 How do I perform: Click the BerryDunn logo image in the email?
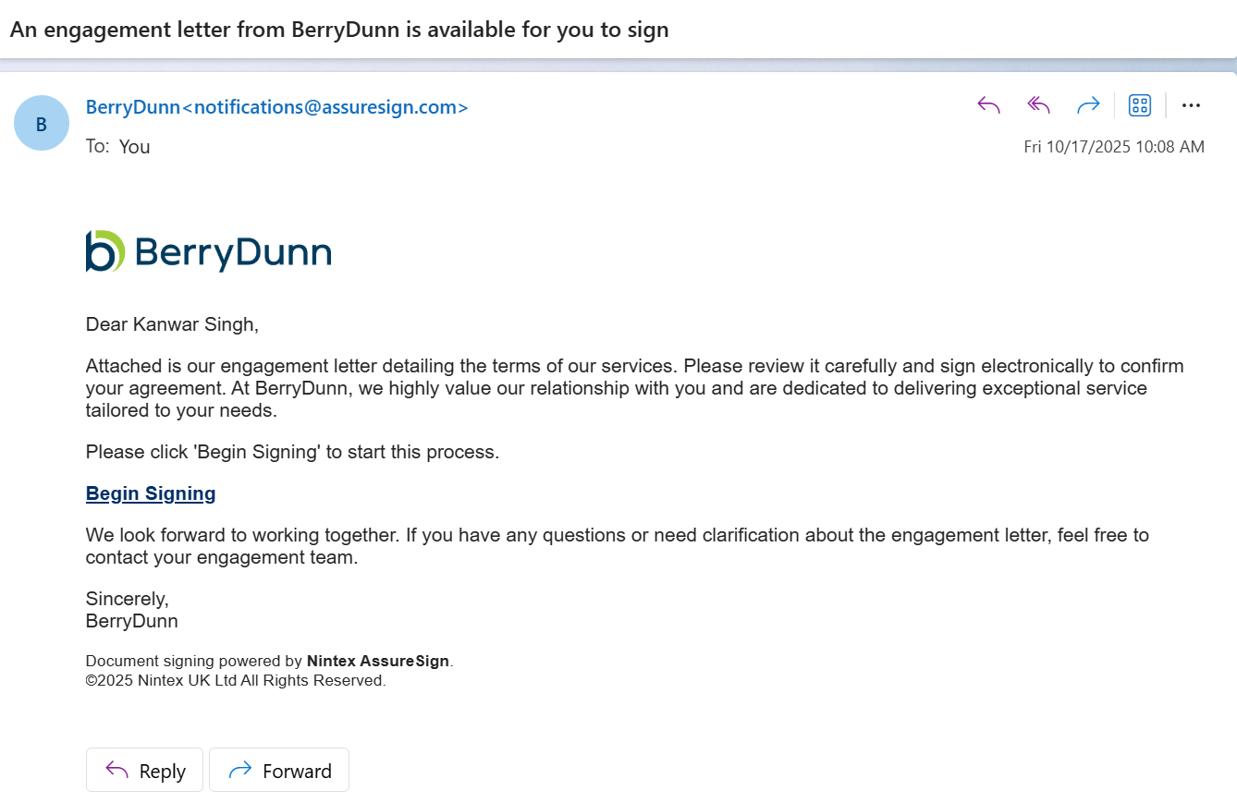coord(208,251)
